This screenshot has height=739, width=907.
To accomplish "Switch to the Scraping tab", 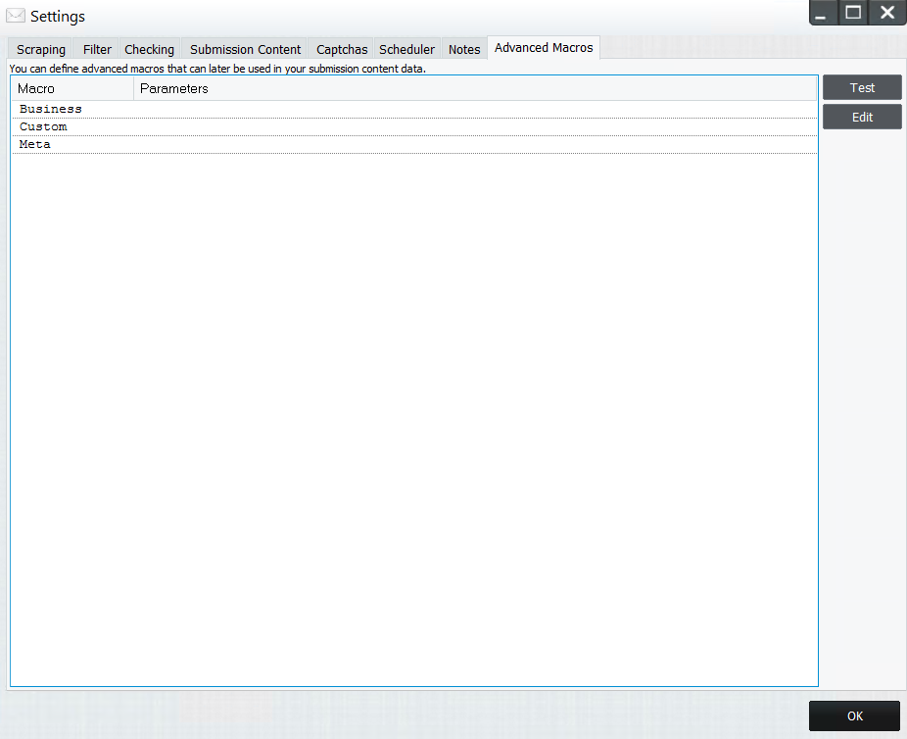I will (40, 49).
